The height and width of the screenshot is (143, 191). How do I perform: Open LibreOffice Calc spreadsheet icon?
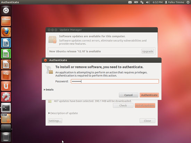tap(6, 54)
